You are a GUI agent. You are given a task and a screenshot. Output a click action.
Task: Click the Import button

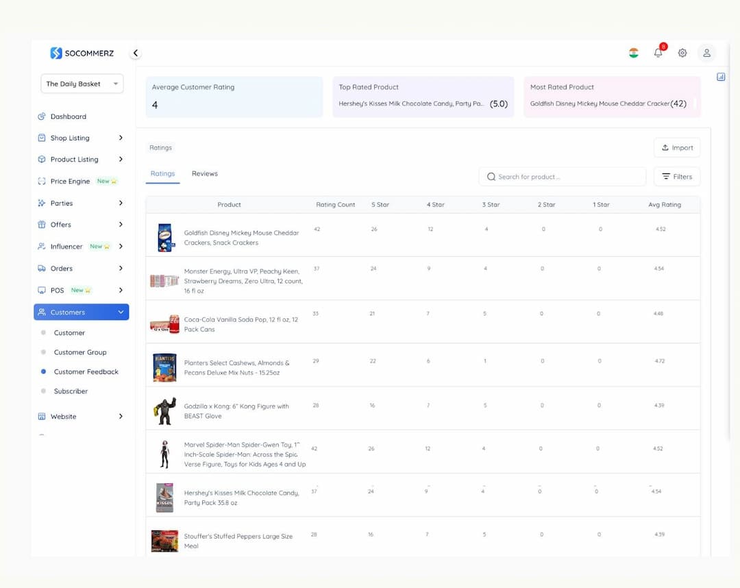pos(677,148)
